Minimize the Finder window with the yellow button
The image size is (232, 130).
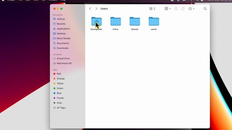[x=58, y=9]
